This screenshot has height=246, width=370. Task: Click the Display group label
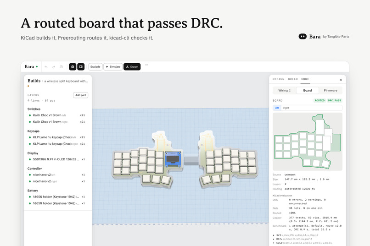pyautogui.click(x=33, y=153)
